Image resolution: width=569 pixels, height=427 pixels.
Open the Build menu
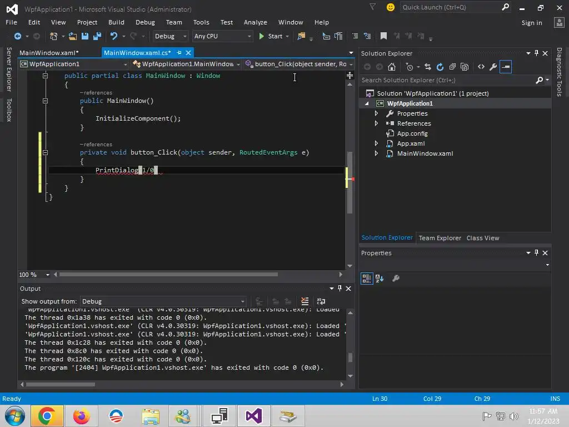[116, 22]
